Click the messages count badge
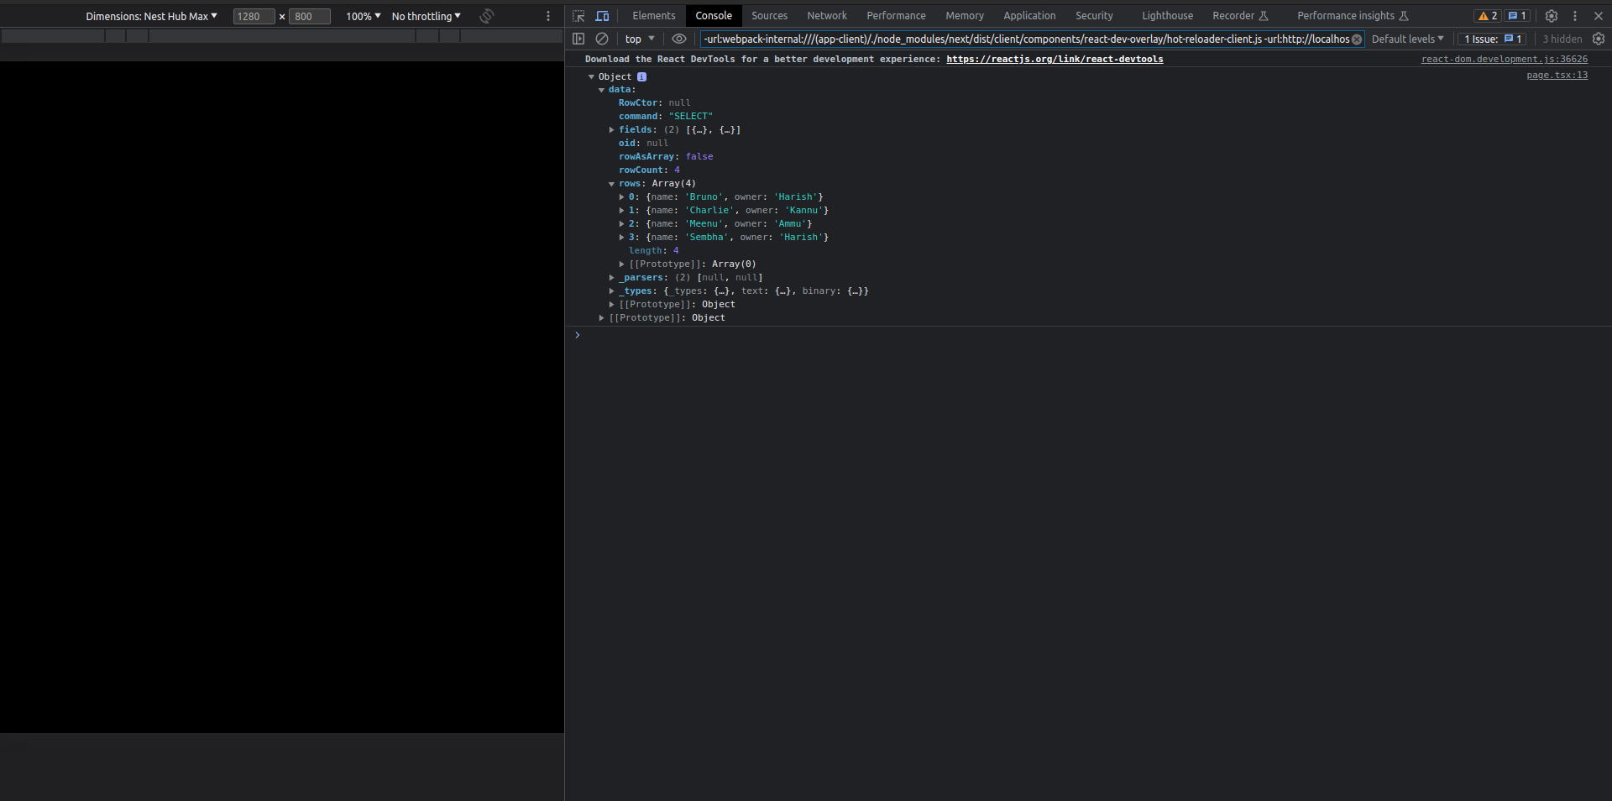Viewport: 1612px width, 801px height. point(1517,16)
